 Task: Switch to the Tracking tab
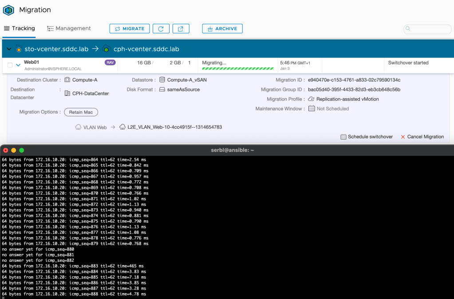(19, 28)
